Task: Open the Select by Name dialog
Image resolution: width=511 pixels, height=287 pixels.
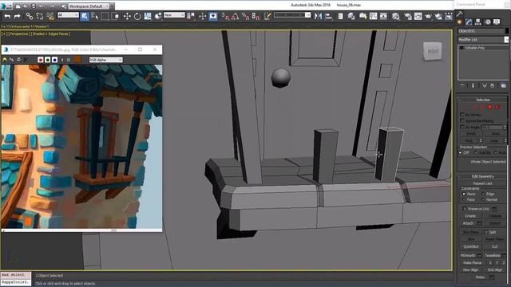Action: (x=95, y=16)
